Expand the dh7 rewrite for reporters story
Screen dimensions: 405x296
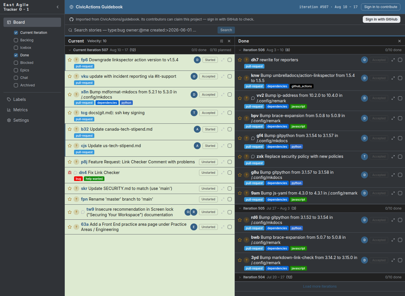tap(393, 60)
